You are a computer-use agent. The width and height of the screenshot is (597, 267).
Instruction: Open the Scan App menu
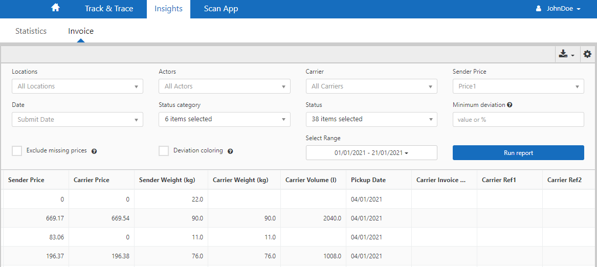[x=220, y=9]
